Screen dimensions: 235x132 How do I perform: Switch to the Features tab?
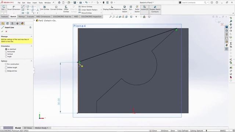click(4, 16)
